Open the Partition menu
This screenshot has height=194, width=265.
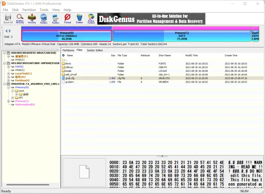[29, 10]
